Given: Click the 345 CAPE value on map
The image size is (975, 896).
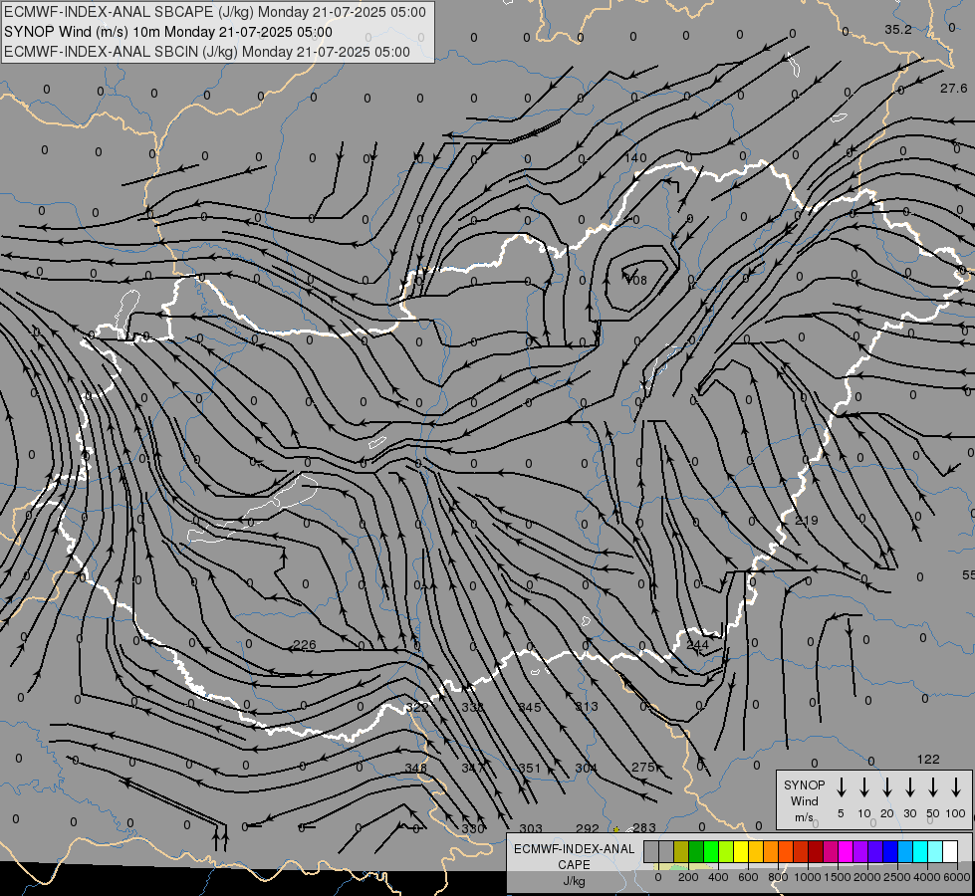Looking at the screenshot, I should tap(530, 707).
